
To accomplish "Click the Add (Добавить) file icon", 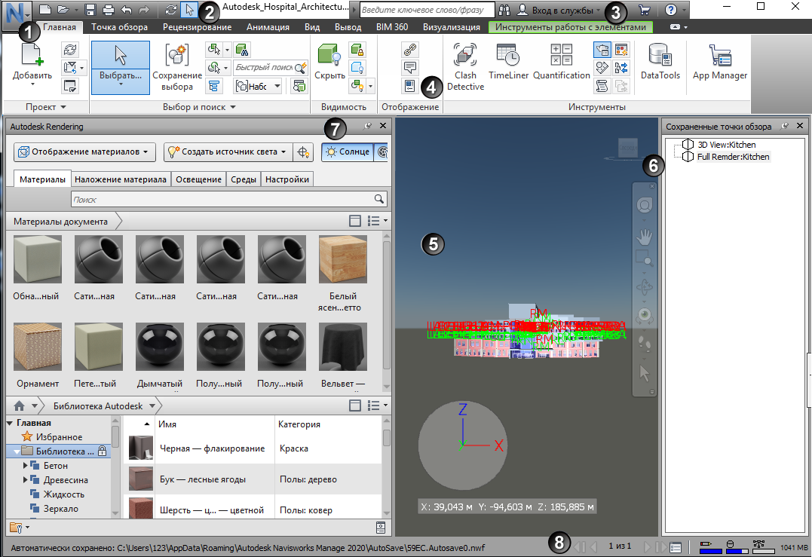I will click(x=32, y=55).
